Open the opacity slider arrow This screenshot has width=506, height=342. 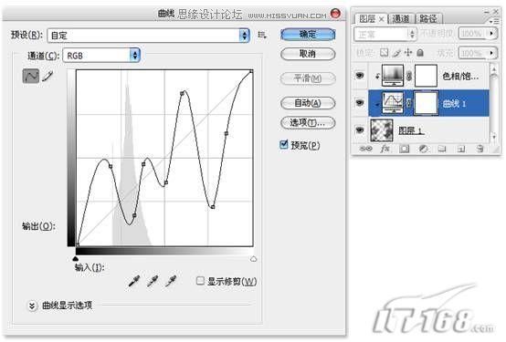point(491,33)
